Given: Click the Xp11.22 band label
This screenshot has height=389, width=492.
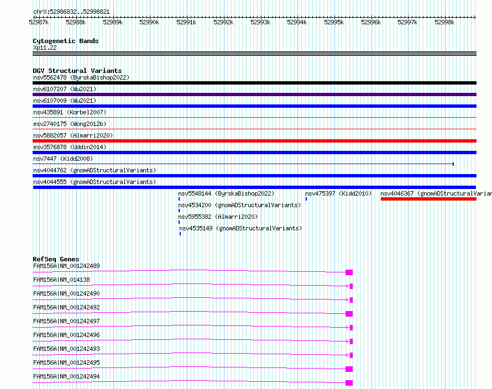Looking at the screenshot, I should (45, 48).
